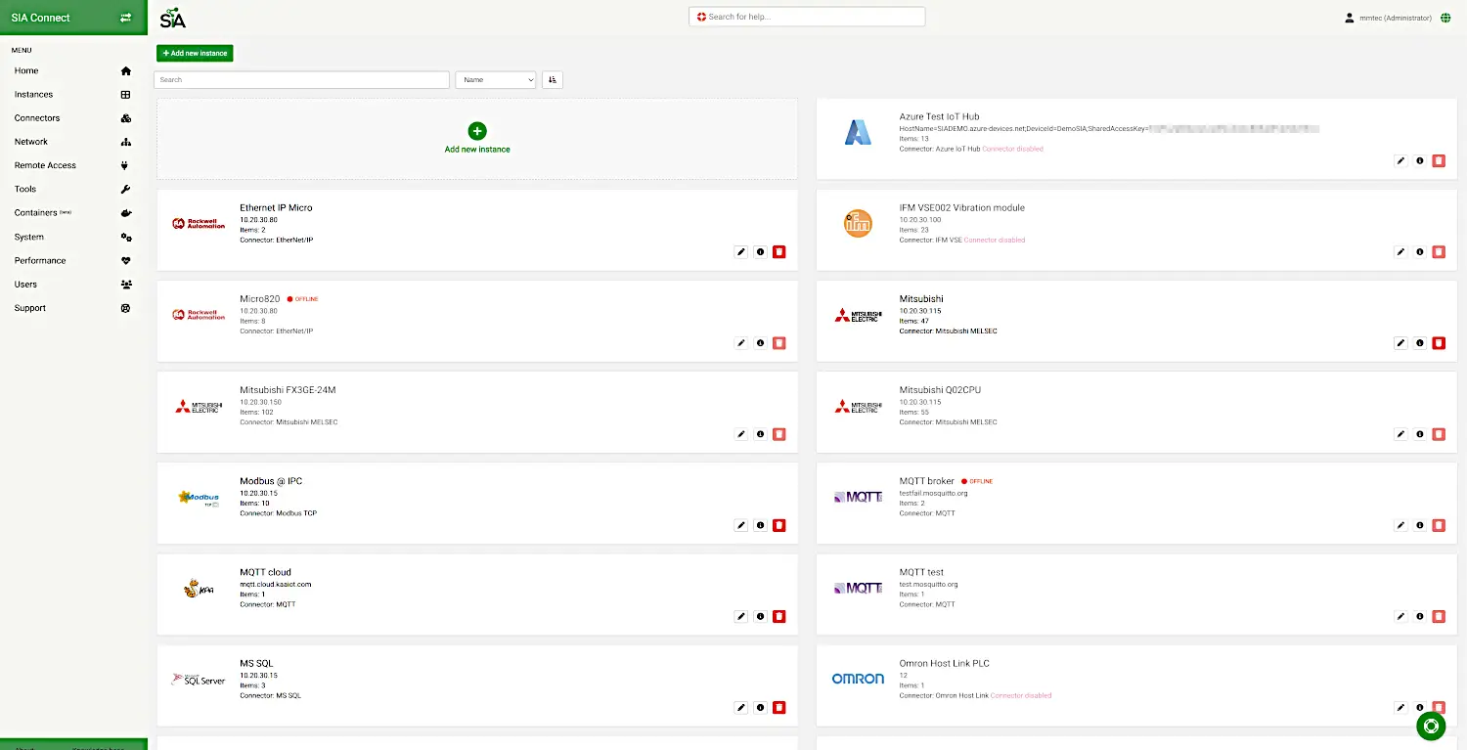The width and height of the screenshot is (1467, 750).
Task: Delete the Ethernet IP Micro instance
Action: tap(778, 251)
